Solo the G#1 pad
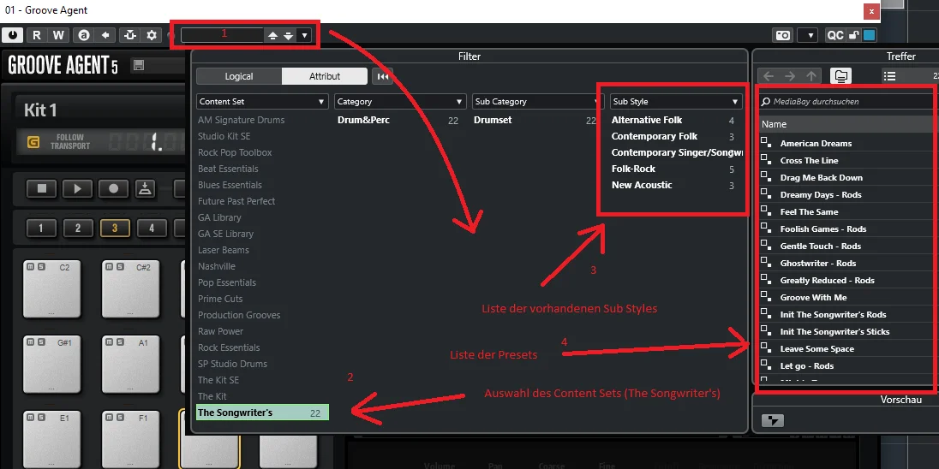 tap(40, 341)
